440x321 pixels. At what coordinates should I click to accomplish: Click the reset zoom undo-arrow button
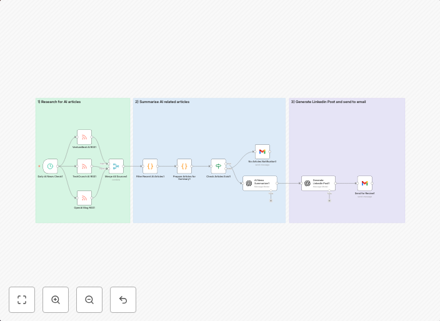[x=123, y=300]
